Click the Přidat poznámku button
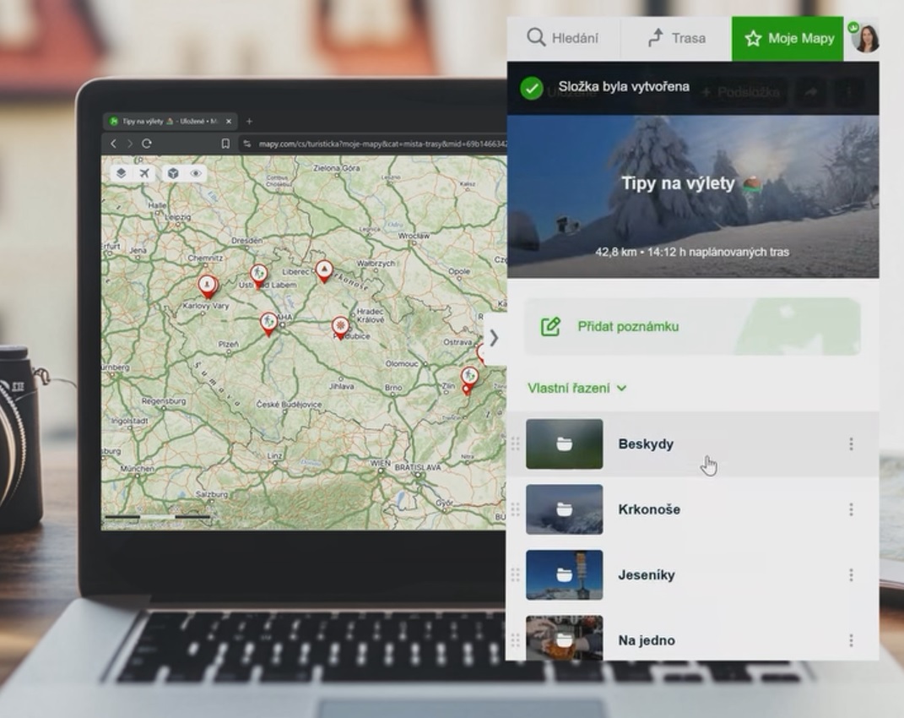Viewport: 904px width, 718px height. [x=627, y=326]
